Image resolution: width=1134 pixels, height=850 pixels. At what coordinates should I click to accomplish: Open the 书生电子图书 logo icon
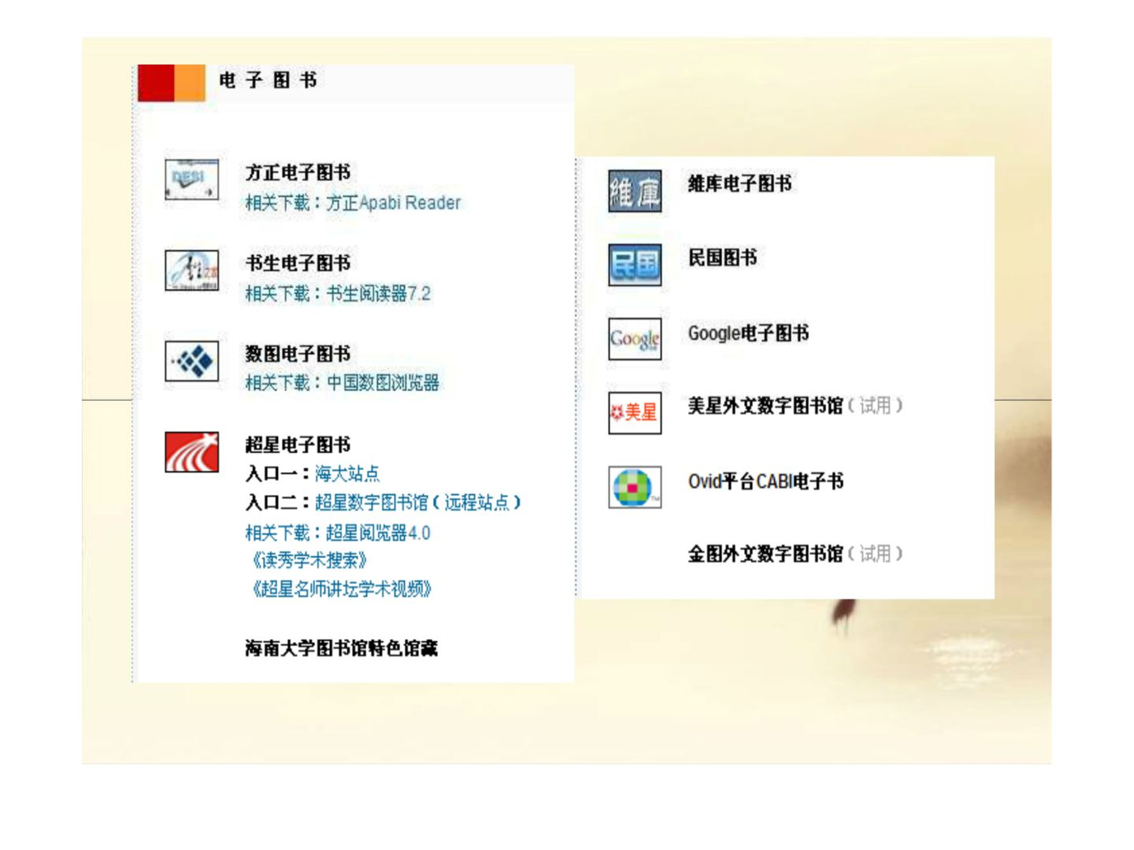pyautogui.click(x=191, y=270)
